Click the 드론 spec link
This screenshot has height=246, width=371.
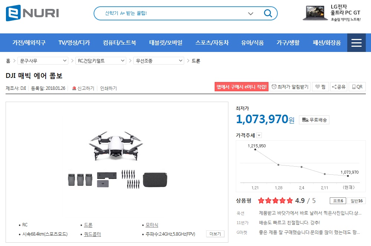click(x=88, y=225)
